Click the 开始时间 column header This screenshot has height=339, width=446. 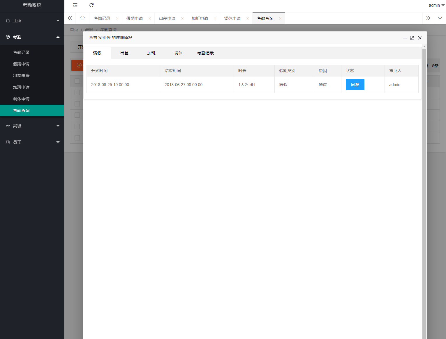point(123,71)
